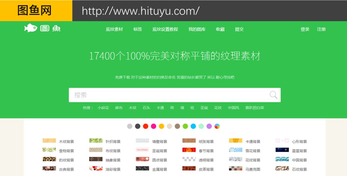Open the 雪花背景 category link
This screenshot has width=347, height=176.
[x=253, y=151]
